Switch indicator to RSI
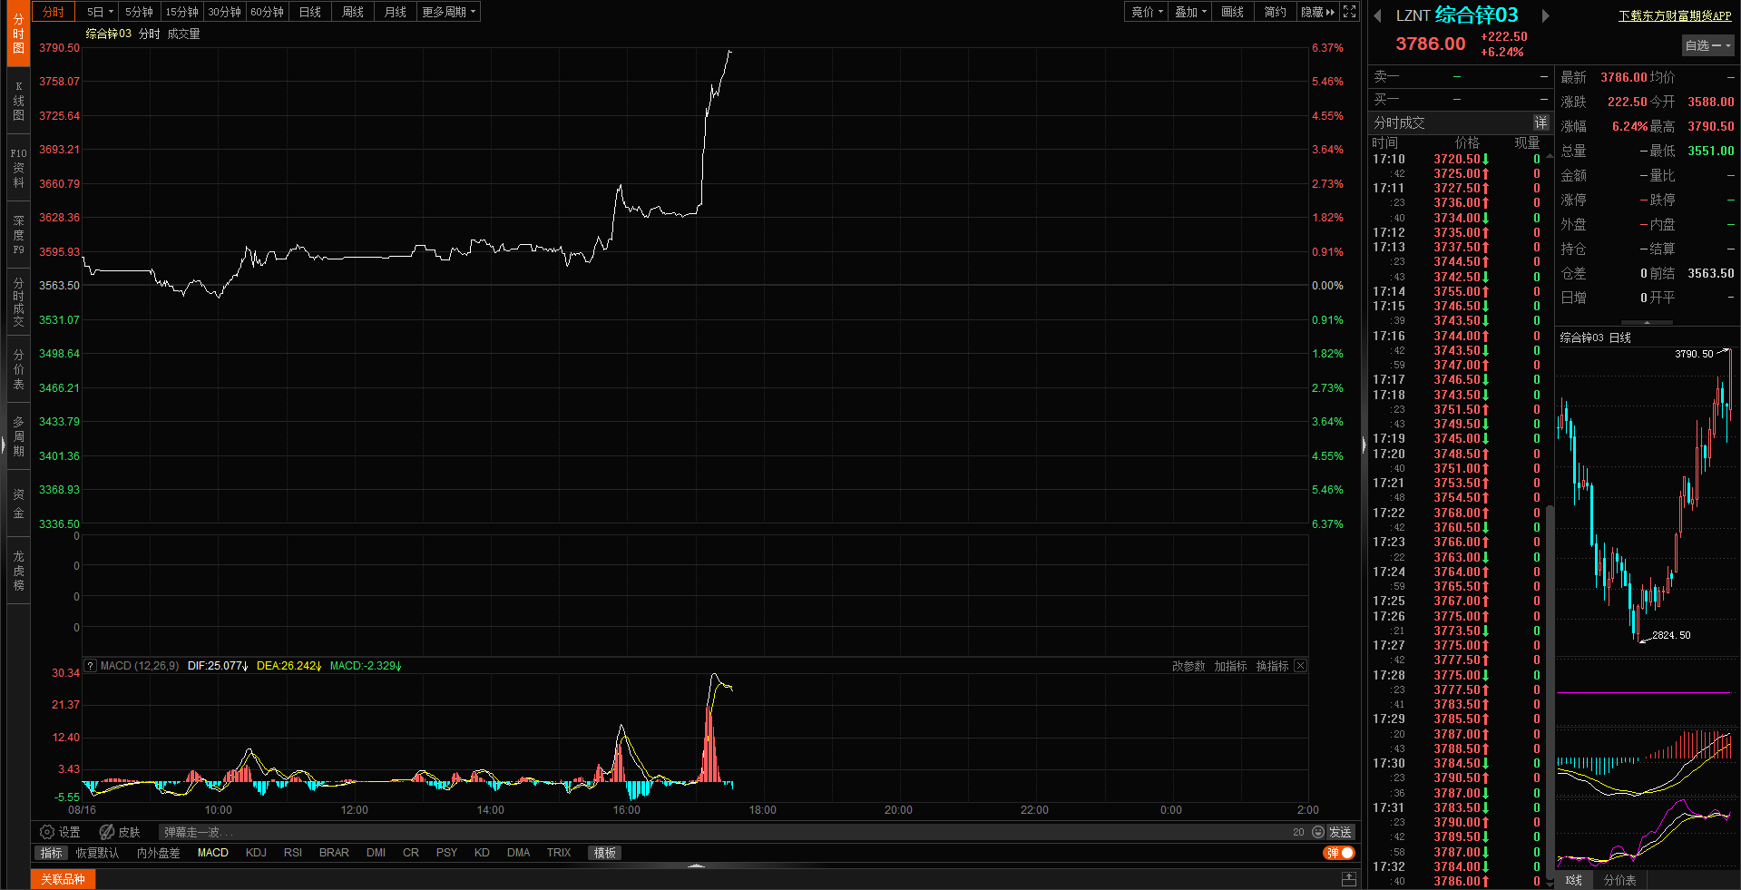Image resolution: width=1741 pixels, height=890 pixels. (292, 853)
